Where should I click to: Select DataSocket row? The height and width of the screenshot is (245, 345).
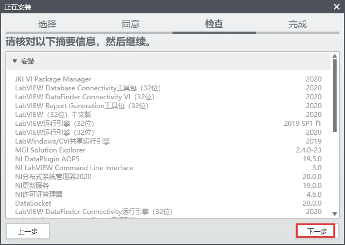pyautogui.click(x=168, y=203)
